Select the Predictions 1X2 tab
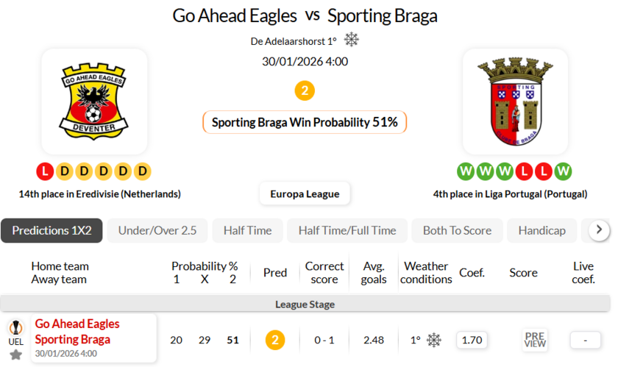Image resolution: width=618 pixels, height=367 pixels. tap(51, 230)
